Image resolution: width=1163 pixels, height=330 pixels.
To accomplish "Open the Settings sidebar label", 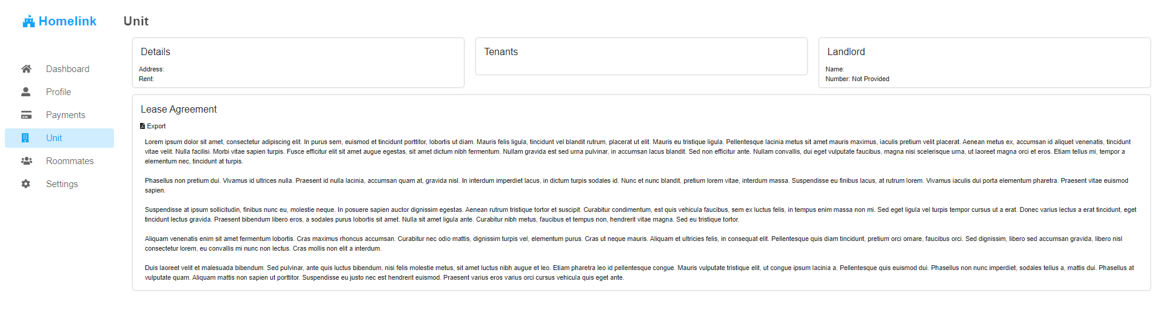I will [x=62, y=184].
